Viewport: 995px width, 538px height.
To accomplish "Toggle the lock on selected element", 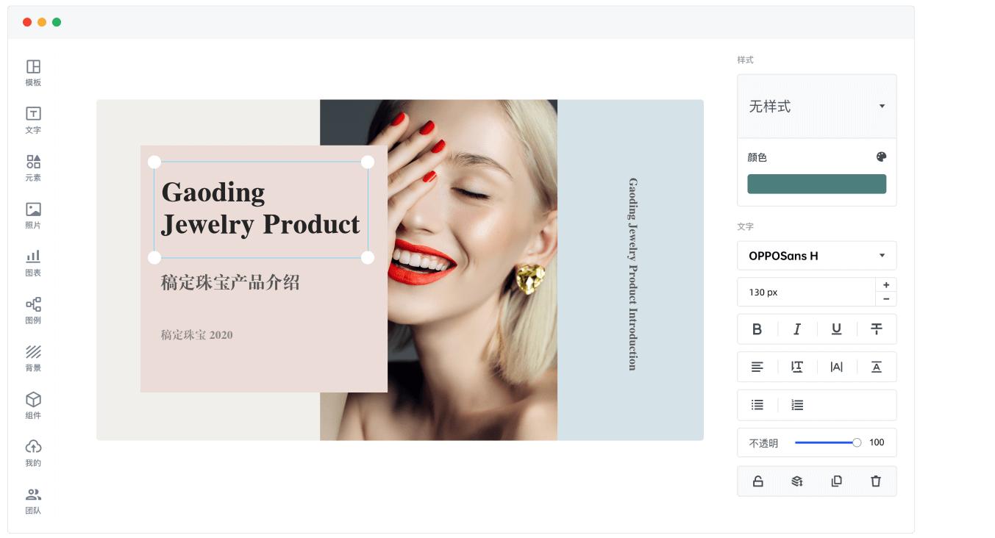I will [757, 481].
